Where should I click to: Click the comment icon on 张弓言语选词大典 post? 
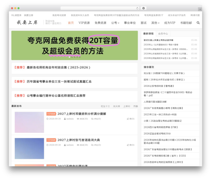point(92,145)
